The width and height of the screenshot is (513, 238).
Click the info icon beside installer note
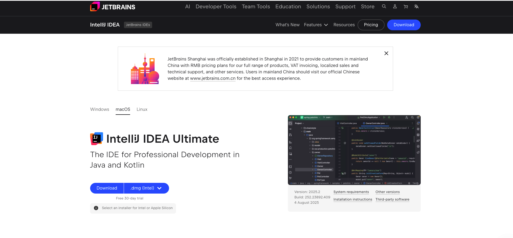coord(96,208)
